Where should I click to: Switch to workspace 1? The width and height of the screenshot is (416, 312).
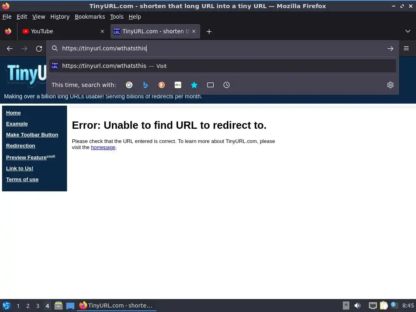tap(18, 306)
